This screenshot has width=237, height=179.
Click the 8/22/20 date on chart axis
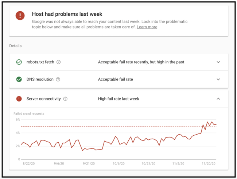(x=29, y=164)
